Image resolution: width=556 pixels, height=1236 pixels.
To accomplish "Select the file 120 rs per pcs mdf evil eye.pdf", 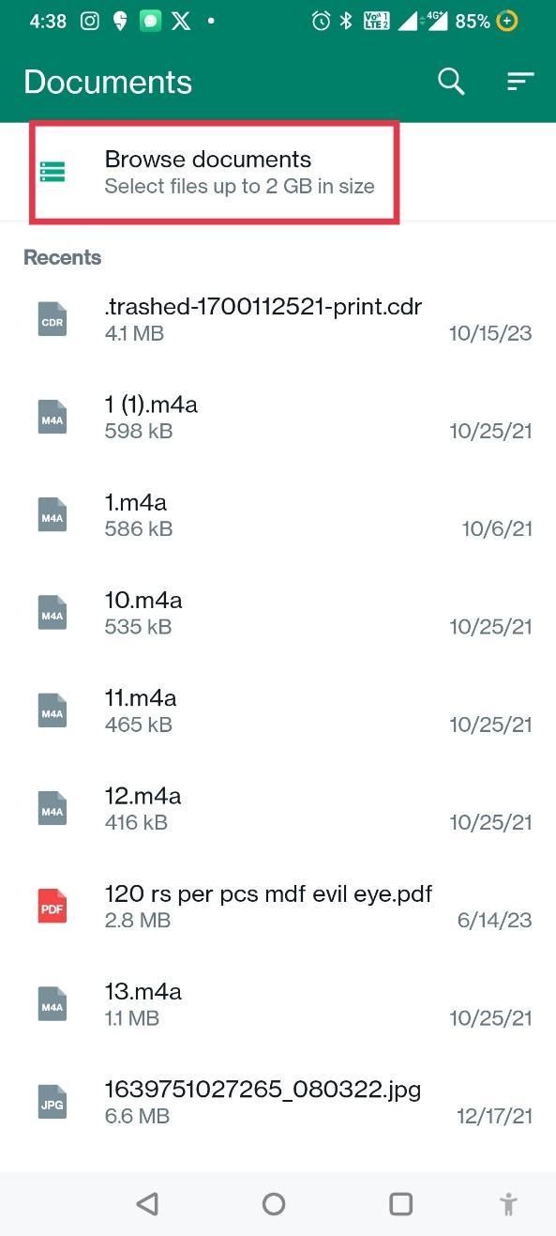I will click(x=267, y=906).
